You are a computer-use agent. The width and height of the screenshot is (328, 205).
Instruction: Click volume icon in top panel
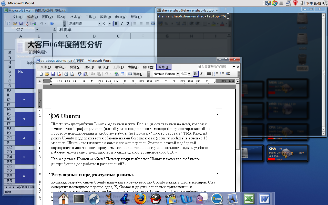click(302, 3)
